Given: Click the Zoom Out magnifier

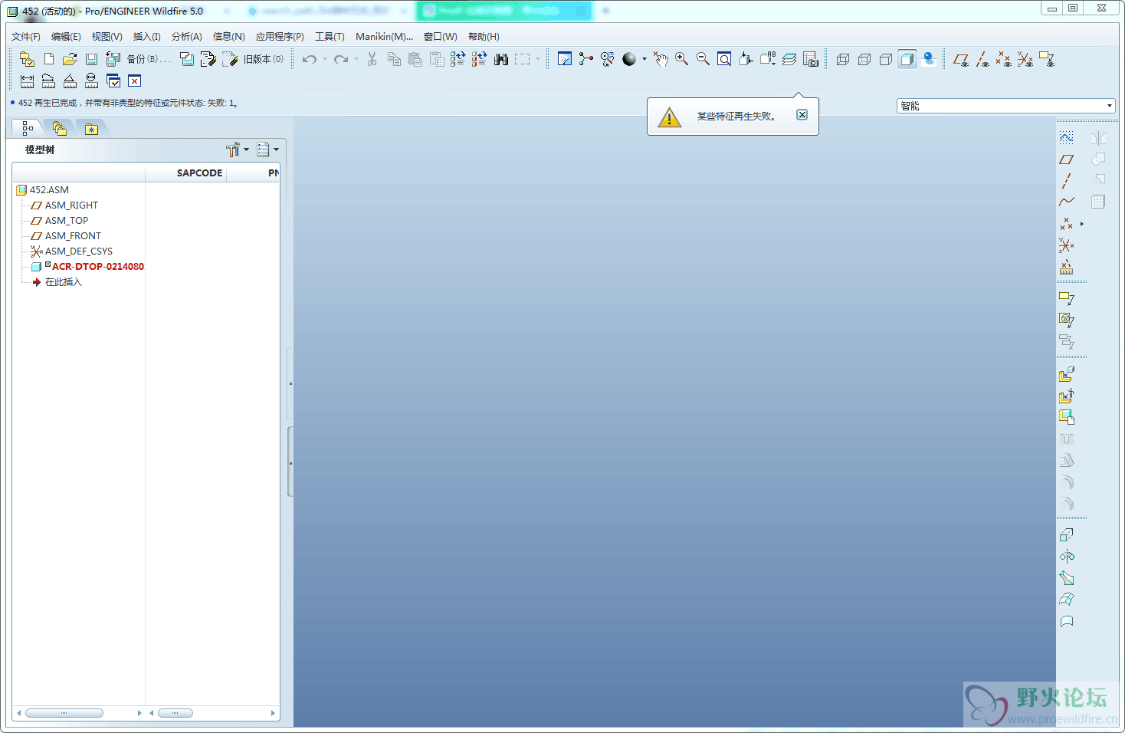Looking at the screenshot, I should (x=703, y=59).
